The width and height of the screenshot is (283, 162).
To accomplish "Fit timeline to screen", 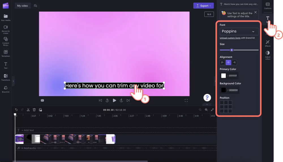I will [212, 110].
